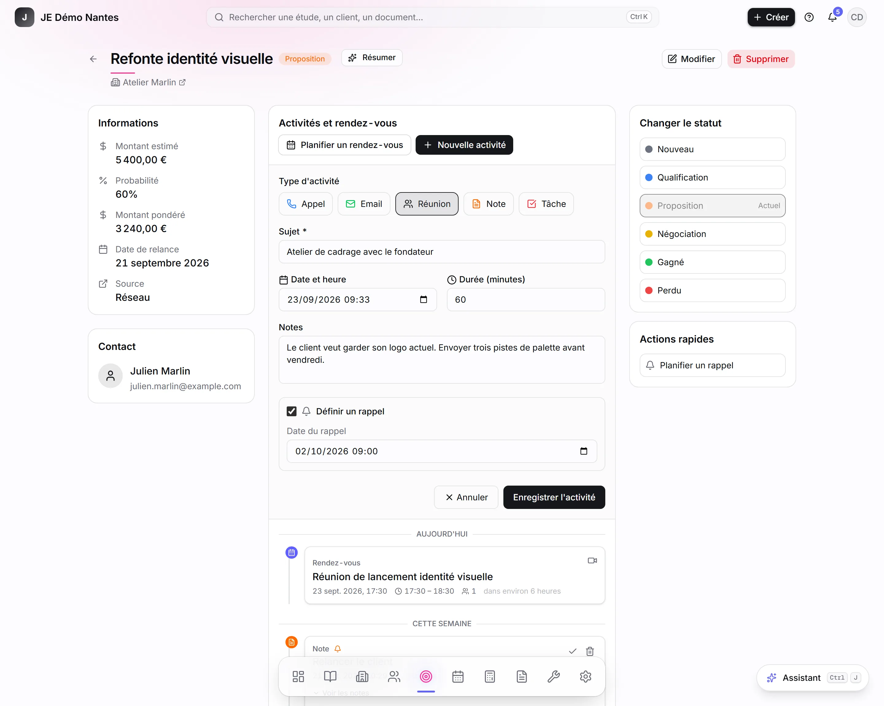This screenshot has width=884, height=706.
Task: Open the calendar icon in bottom dock
Action: pos(458,677)
